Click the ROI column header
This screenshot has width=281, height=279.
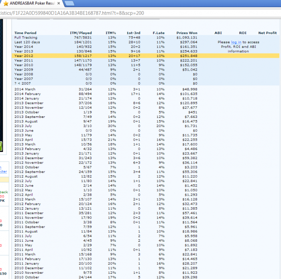point(242,33)
